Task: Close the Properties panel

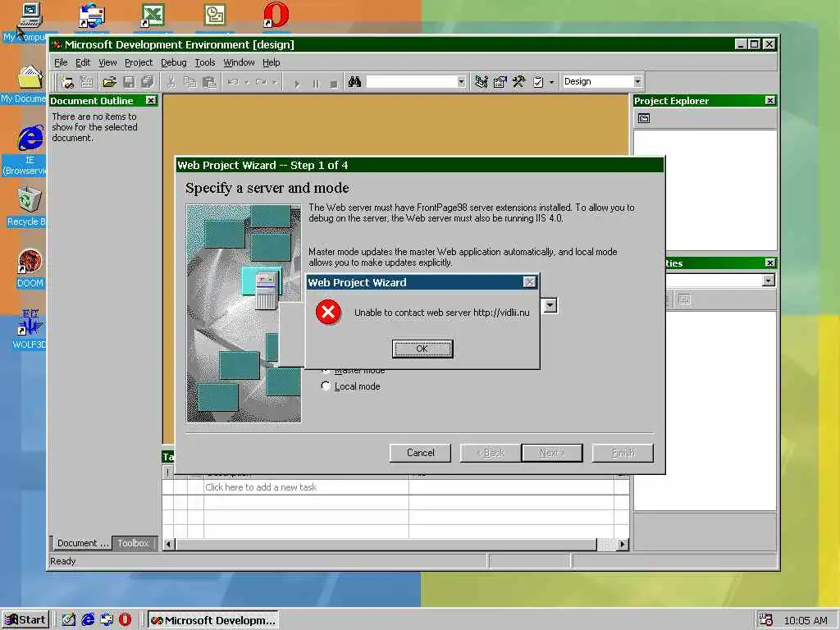Action: (769, 263)
